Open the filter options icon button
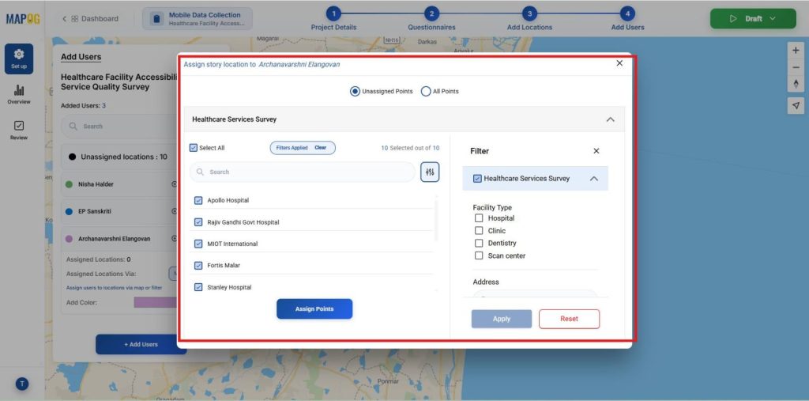The image size is (809, 401). coord(430,172)
